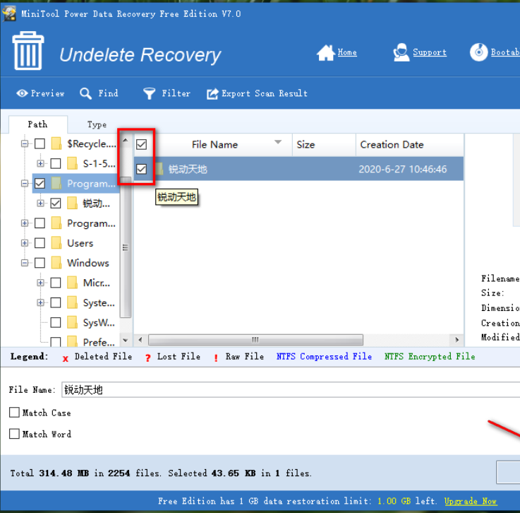
Task: Click the tree vertical scrollbar thumb
Action: click(126, 247)
